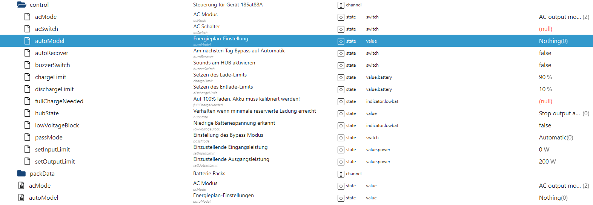Select the dischargeLimit tree item
The width and height of the screenshot is (593, 205).
tap(54, 89)
